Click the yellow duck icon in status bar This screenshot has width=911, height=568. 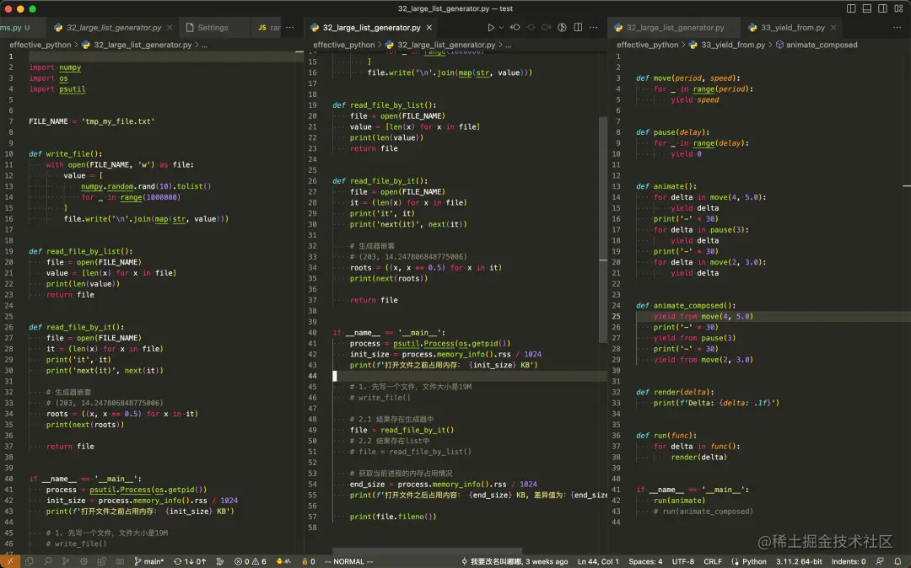pyautogui.click(x=283, y=561)
